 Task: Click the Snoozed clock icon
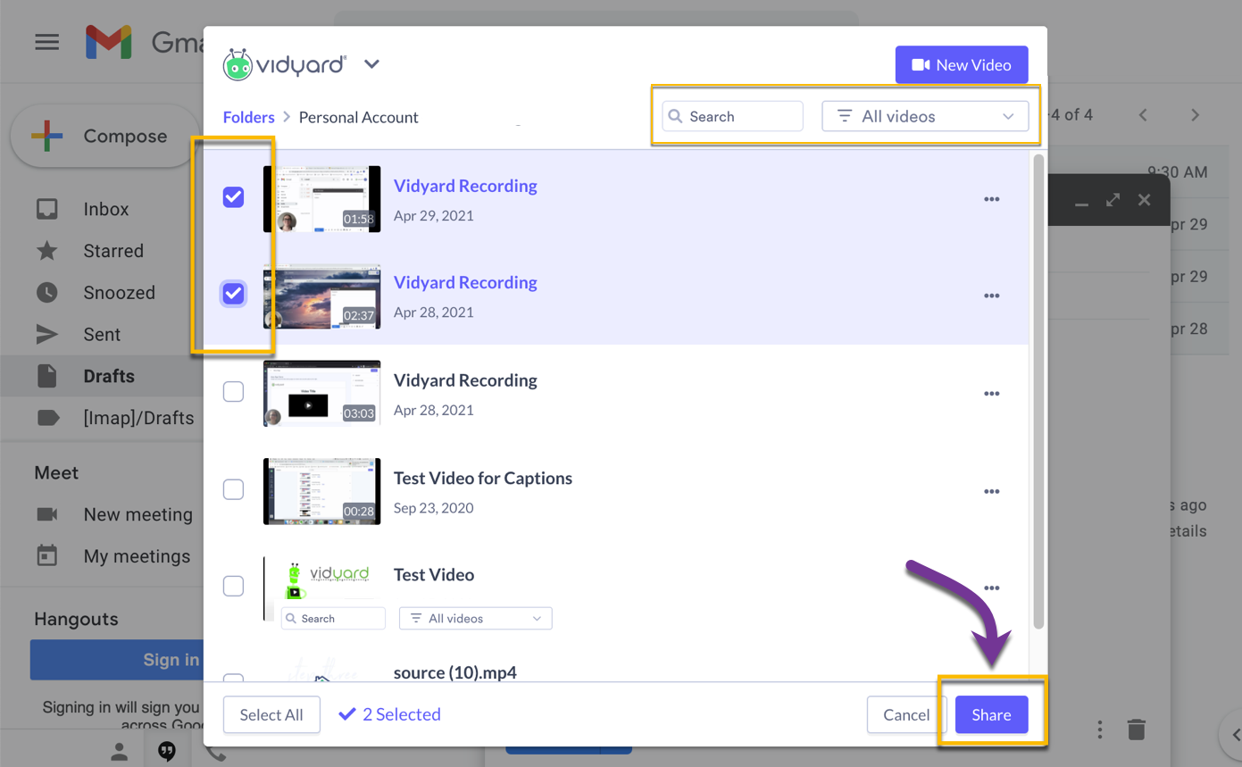coord(46,293)
